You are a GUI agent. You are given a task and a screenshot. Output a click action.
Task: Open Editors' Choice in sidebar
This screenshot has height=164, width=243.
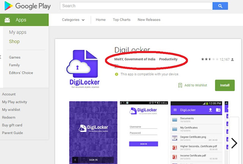click(21, 73)
